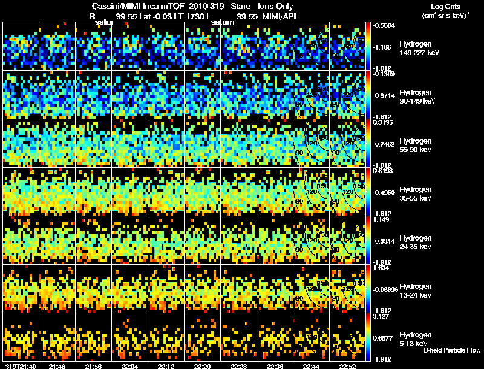Select the 'Hydrogen 55-90 keV' row label

415,145
